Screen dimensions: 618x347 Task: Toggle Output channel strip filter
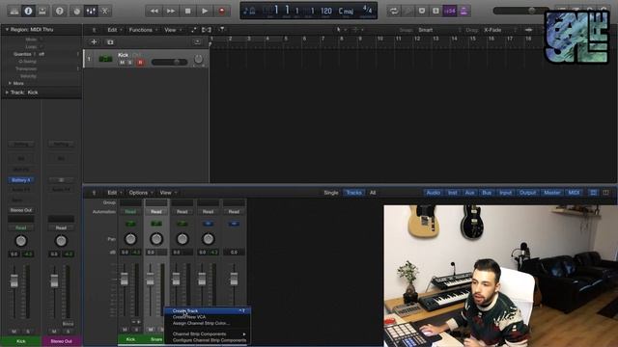tap(528, 193)
